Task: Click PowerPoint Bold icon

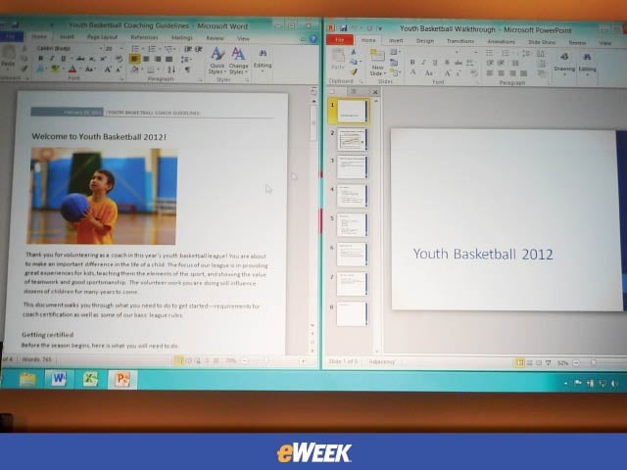Action: (412, 62)
